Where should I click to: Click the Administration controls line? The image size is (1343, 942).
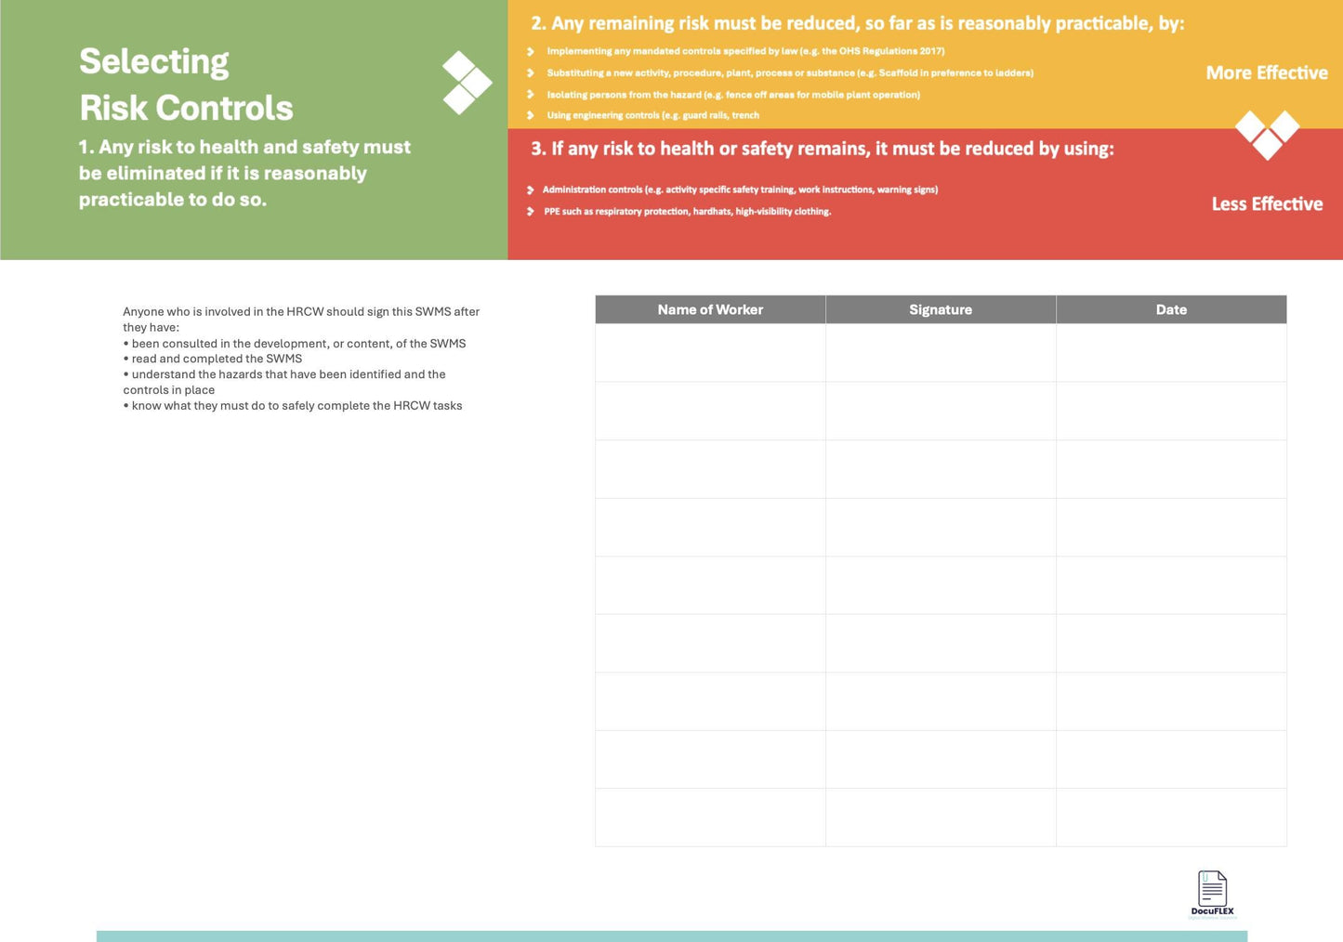point(740,190)
